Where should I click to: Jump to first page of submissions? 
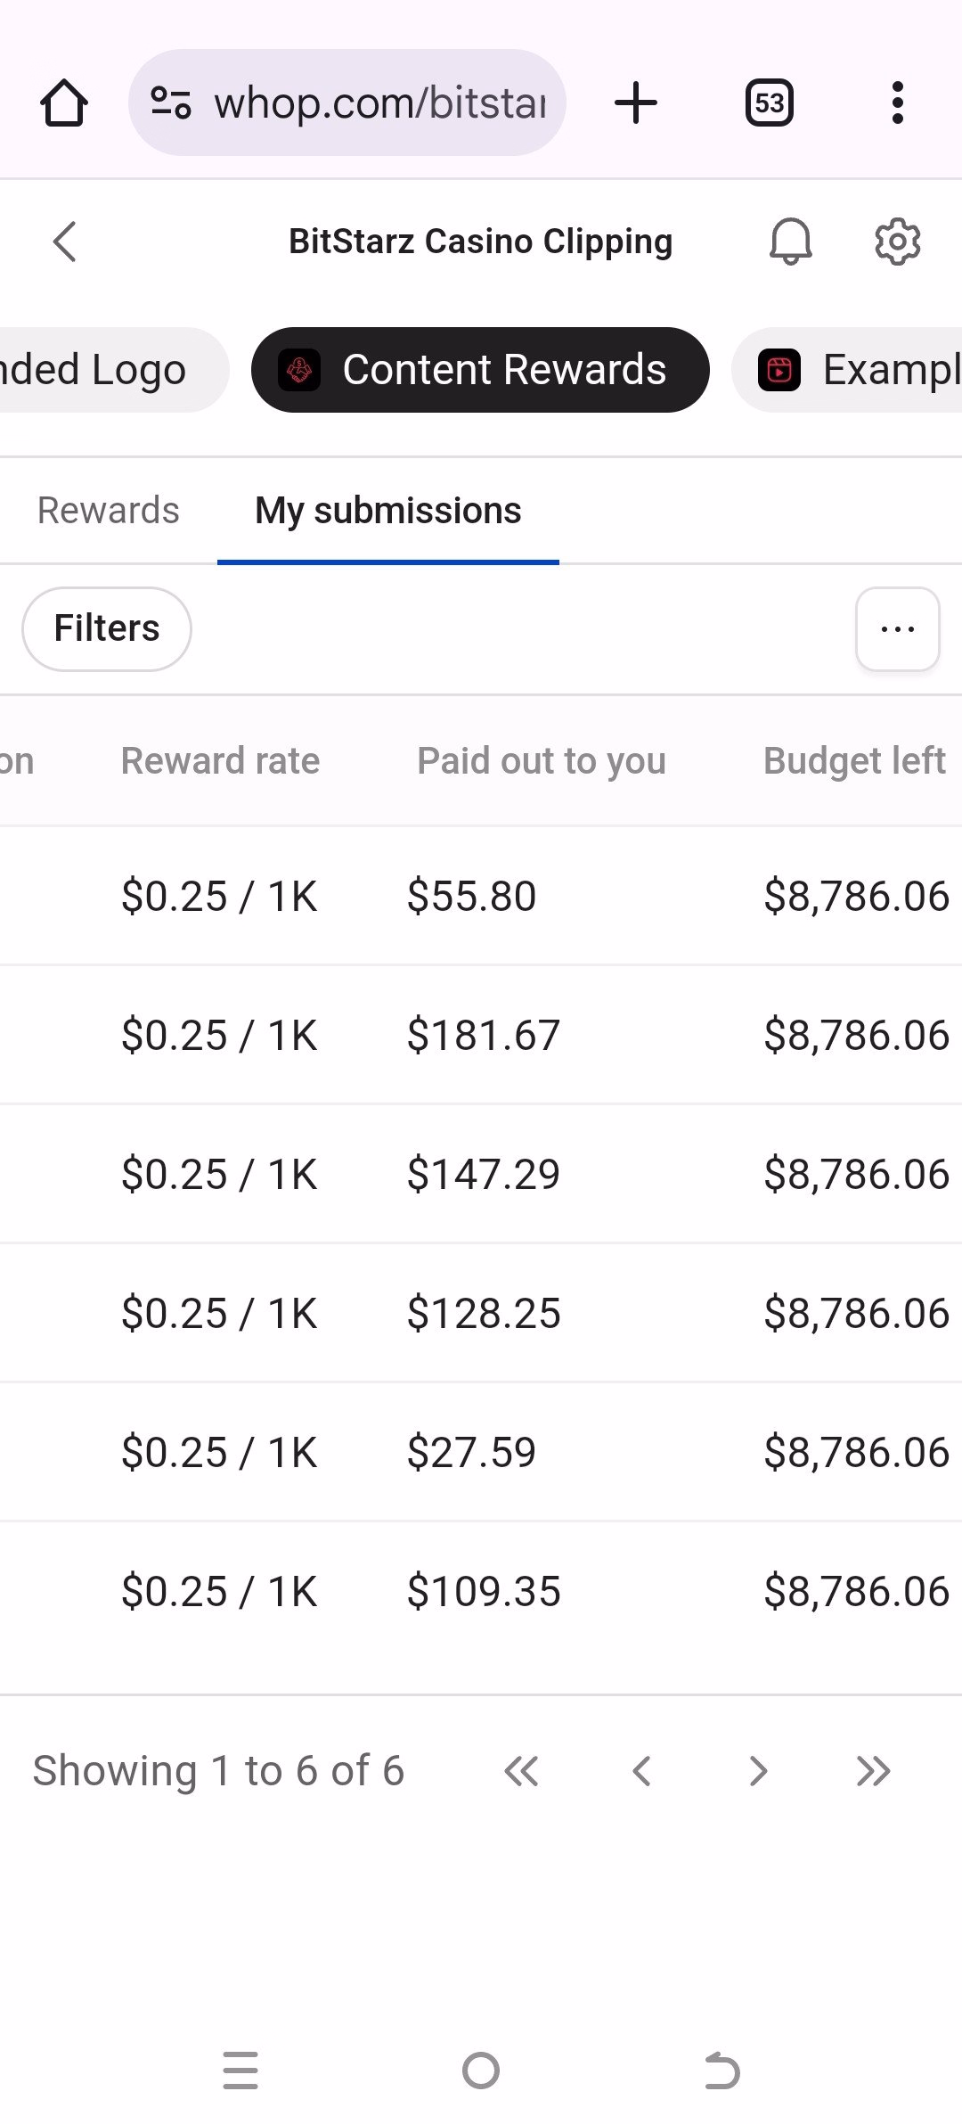[521, 1771]
